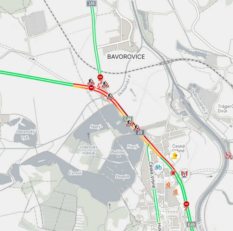Select the upper orange charging station icon
Image resolution: width=233 pixels, height=231 pixels.
tap(168, 185)
